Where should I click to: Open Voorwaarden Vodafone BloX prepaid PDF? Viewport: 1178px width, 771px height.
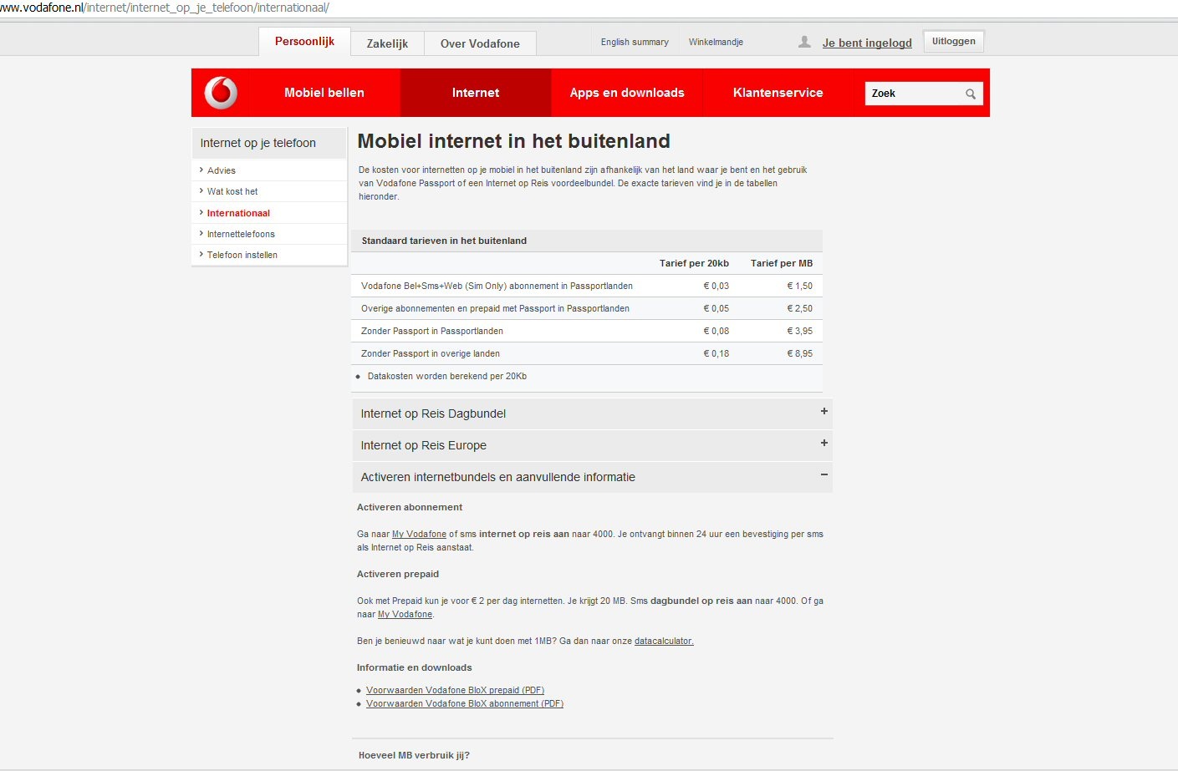455,690
